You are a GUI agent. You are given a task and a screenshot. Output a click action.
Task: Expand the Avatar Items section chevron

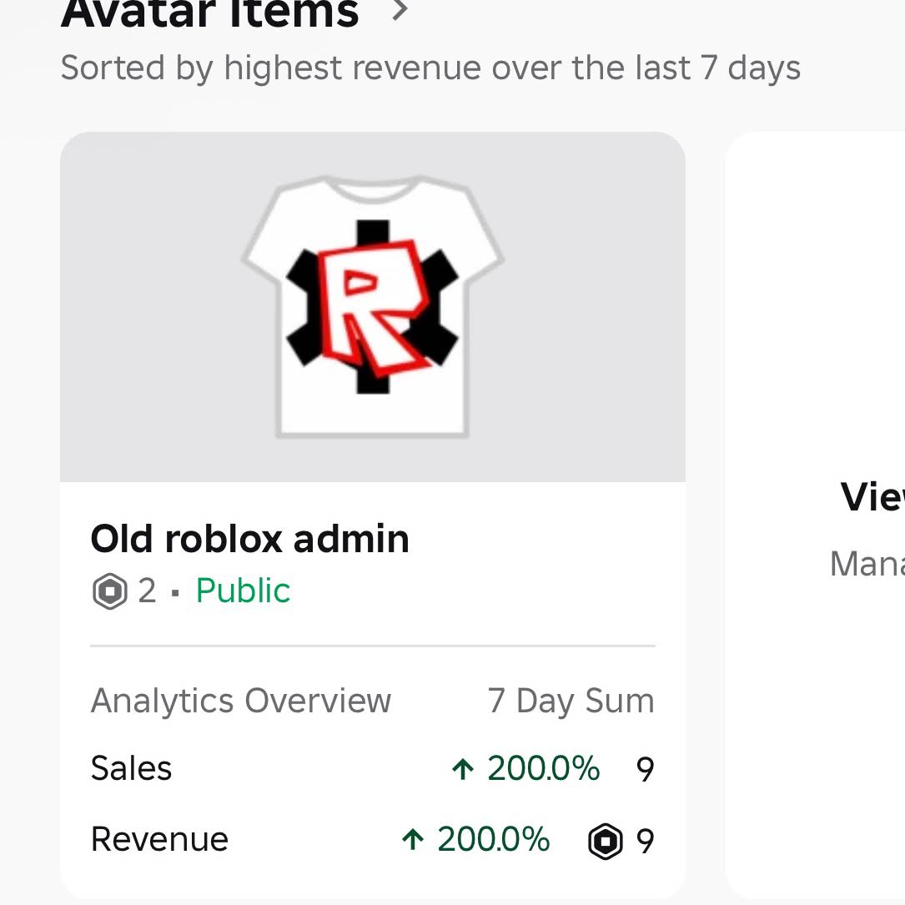coord(400,10)
